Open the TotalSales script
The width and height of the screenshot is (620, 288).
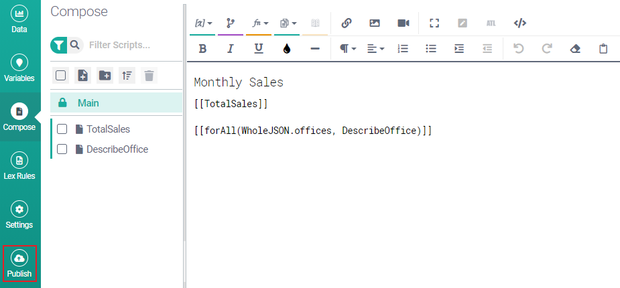pos(108,129)
